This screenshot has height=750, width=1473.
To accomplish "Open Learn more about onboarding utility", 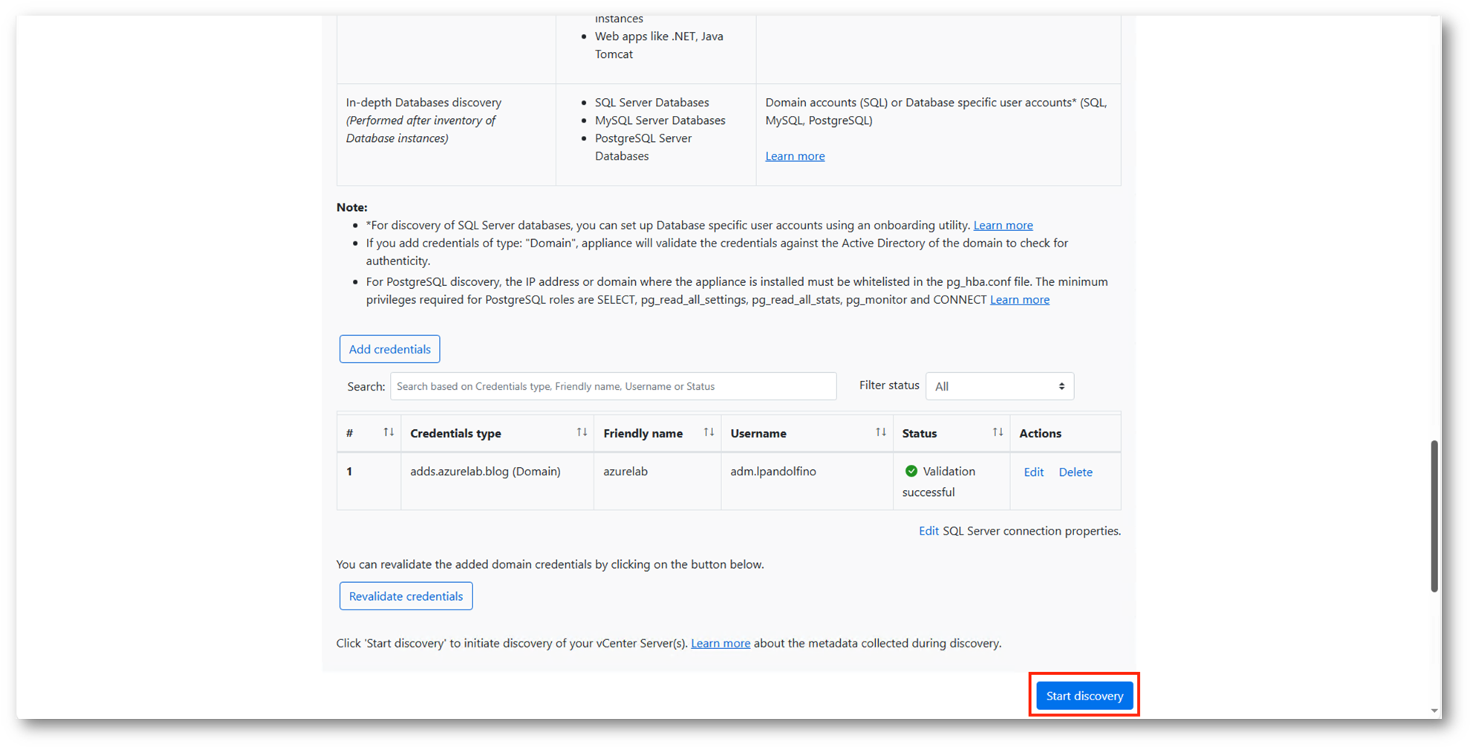I will point(1003,225).
